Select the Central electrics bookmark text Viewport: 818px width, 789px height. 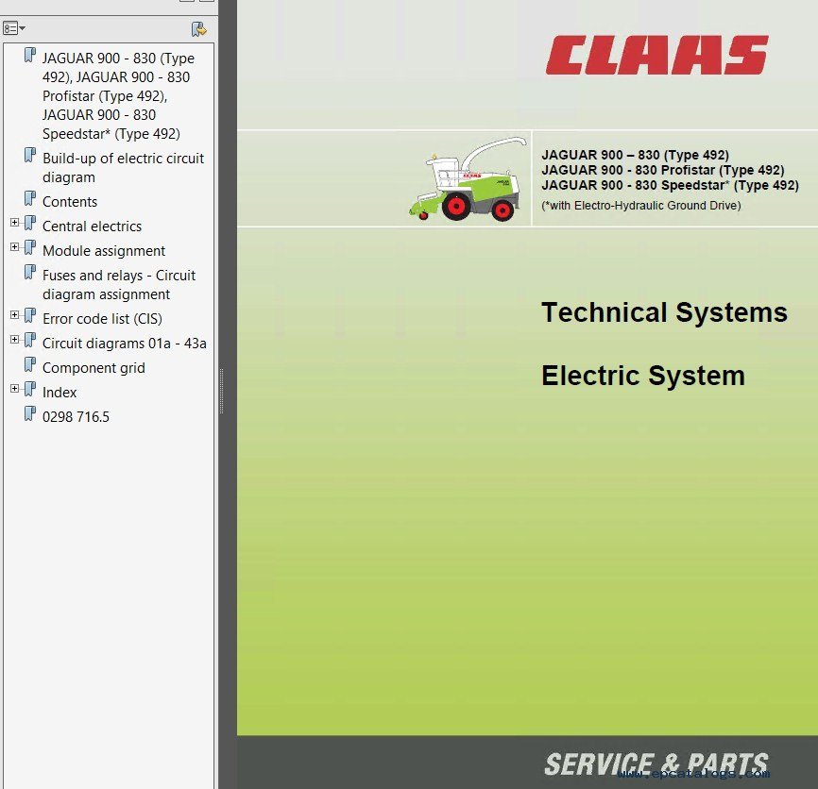(92, 227)
